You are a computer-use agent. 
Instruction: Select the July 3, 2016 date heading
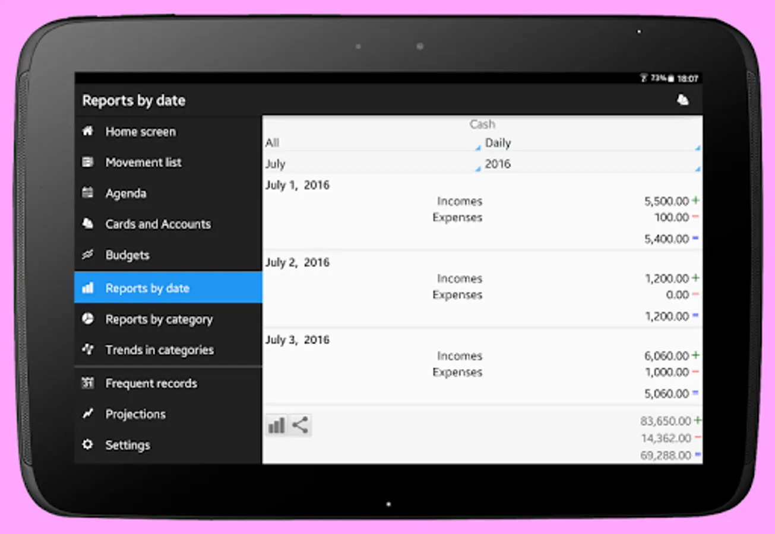[297, 340]
